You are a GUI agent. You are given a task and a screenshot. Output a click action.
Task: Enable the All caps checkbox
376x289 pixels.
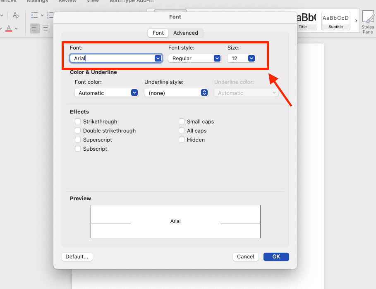pos(182,130)
